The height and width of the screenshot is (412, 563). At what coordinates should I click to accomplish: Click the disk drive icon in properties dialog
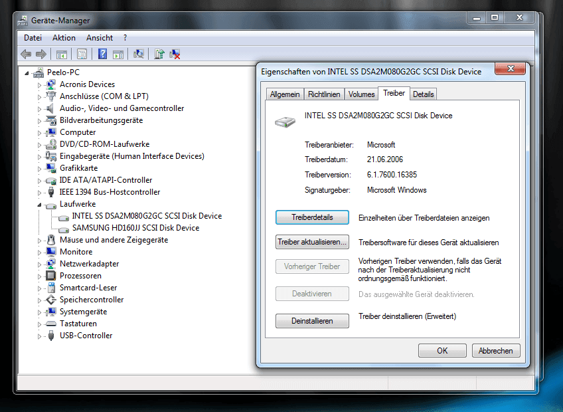pos(285,122)
